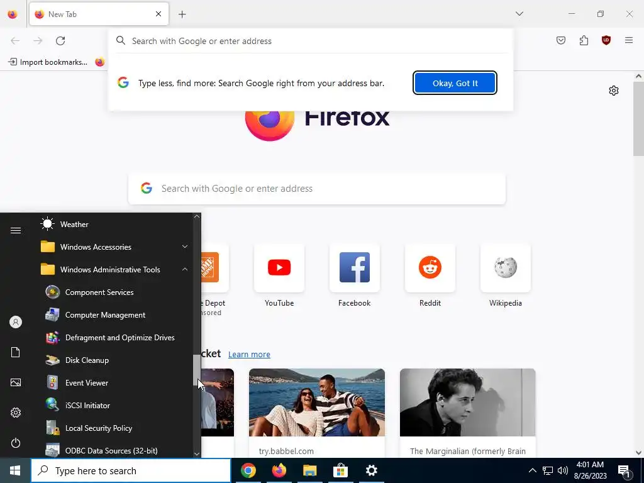Click the Firefox icon in bookmarks toolbar

coord(100,62)
